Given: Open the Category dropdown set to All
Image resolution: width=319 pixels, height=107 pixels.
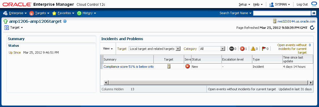Looking at the screenshot, I should click(x=212, y=49).
